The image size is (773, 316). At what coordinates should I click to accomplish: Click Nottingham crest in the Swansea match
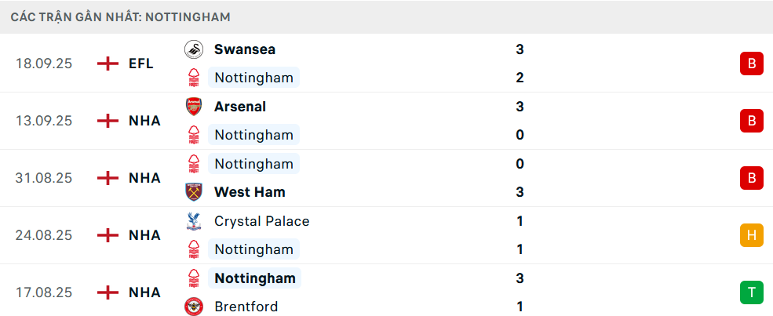(193, 78)
